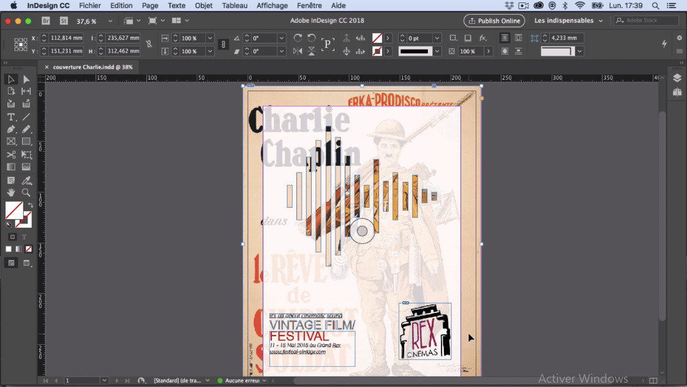
Task: Select the Selection tool (black arrow)
Action: point(11,80)
